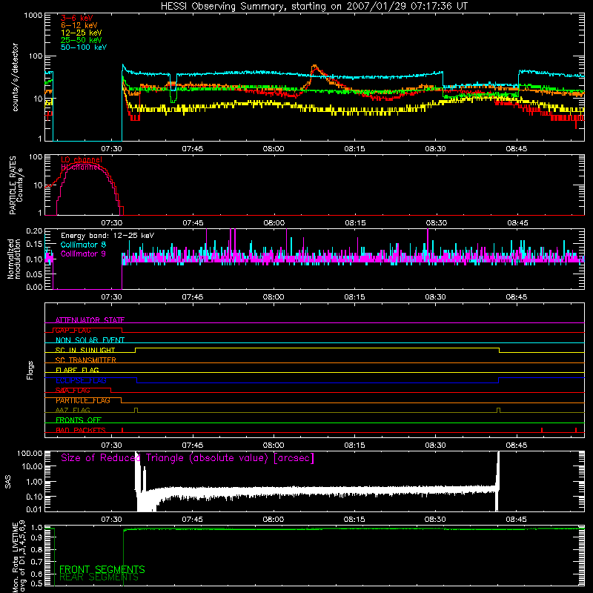Click the BAD_PACKETS flag label
This screenshot has height=593, width=593.
point(81,430)
